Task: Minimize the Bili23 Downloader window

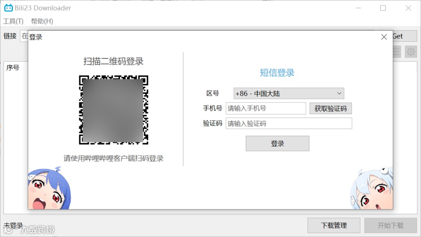Action: click(358, 8)
